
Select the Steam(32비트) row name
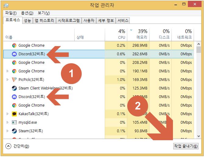click(x=31, y=131)
